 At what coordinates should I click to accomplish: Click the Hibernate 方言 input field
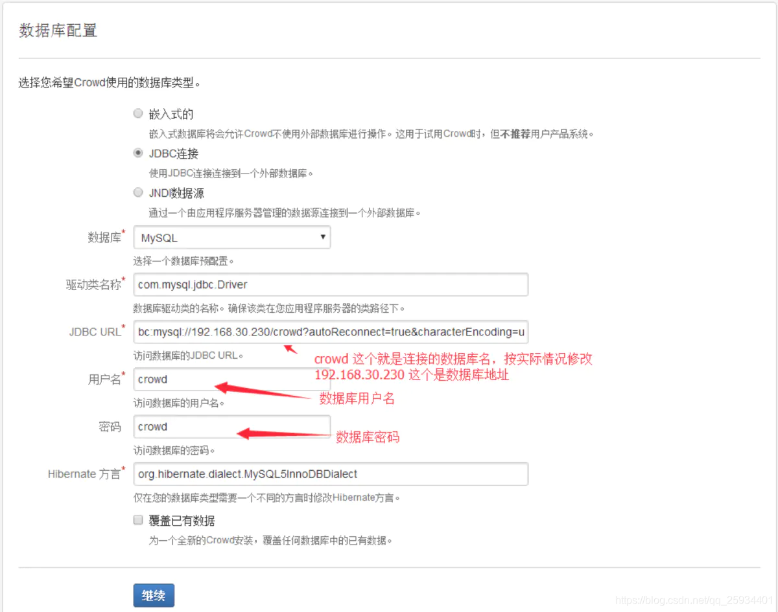331,474
